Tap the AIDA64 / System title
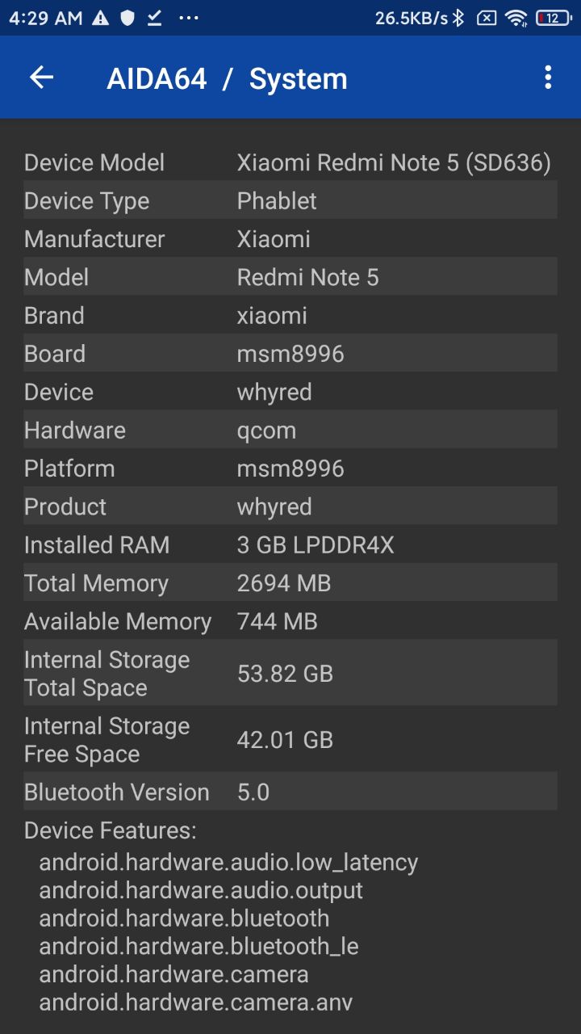Image resolution: width=581 pixels, height=1034 pixels. tap(227, 78)
